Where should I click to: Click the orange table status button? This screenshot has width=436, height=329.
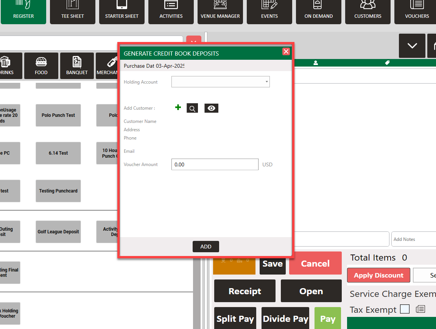coord(234,266)
